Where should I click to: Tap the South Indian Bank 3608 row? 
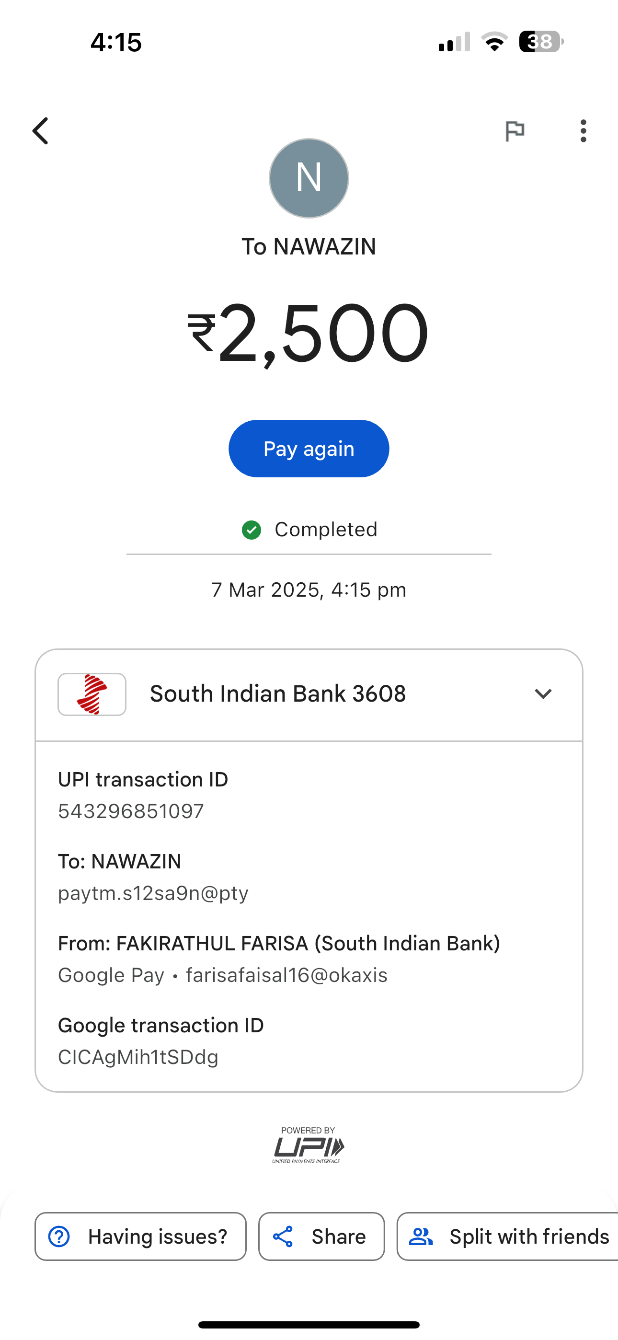pyautogui.click(x=278, y=694)
